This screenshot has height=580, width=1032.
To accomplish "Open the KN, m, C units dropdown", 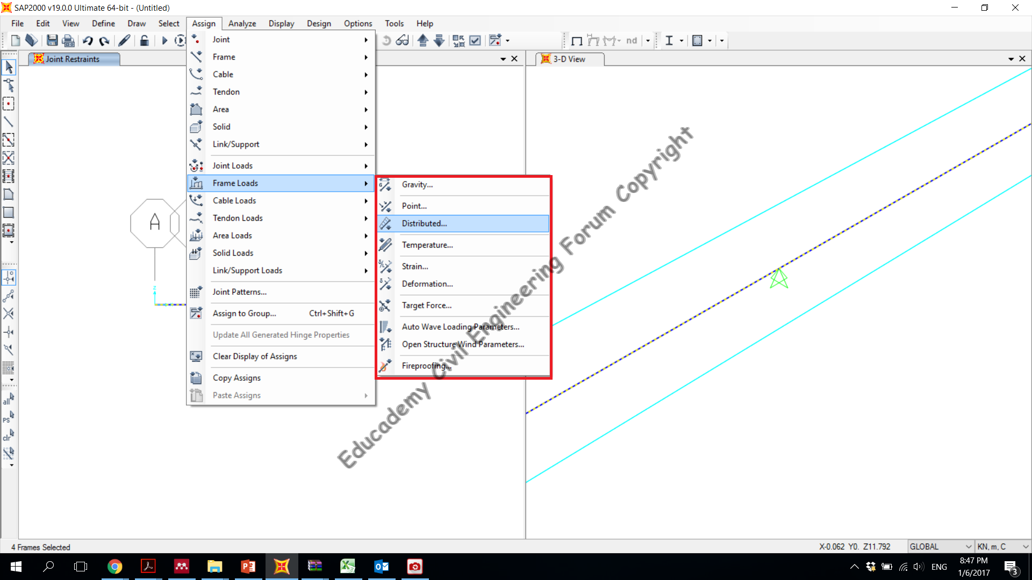I will pyautogui.click(x=1003, y=547).
